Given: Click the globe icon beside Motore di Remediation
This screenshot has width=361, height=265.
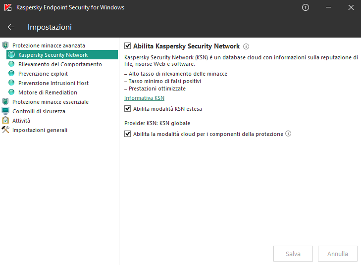Looking at the screenshot, I should click(x=11, y=92).
